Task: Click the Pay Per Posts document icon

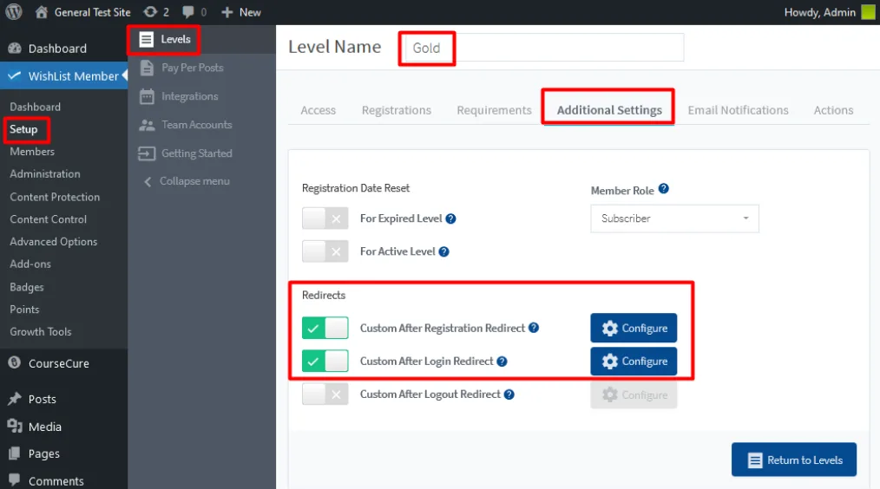Action: tap(147, 68)
